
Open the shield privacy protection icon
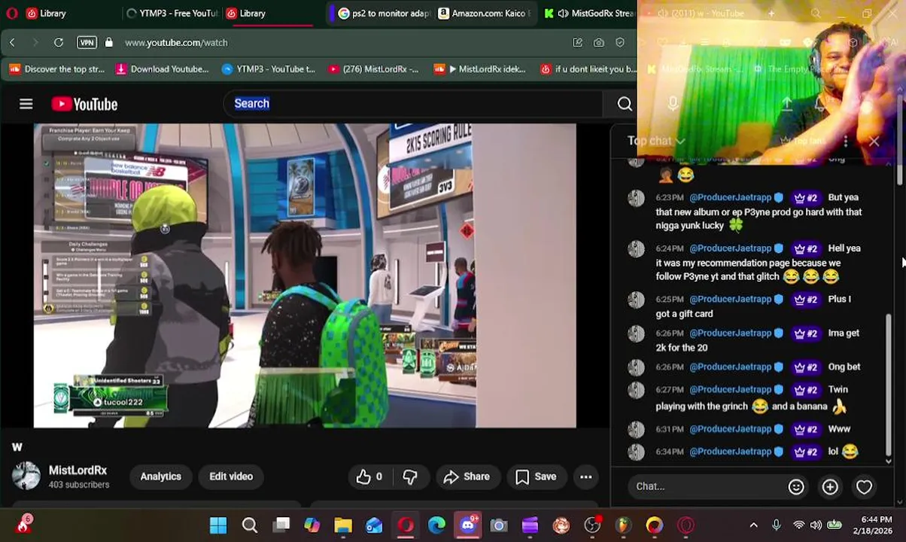tap(619, 43)
